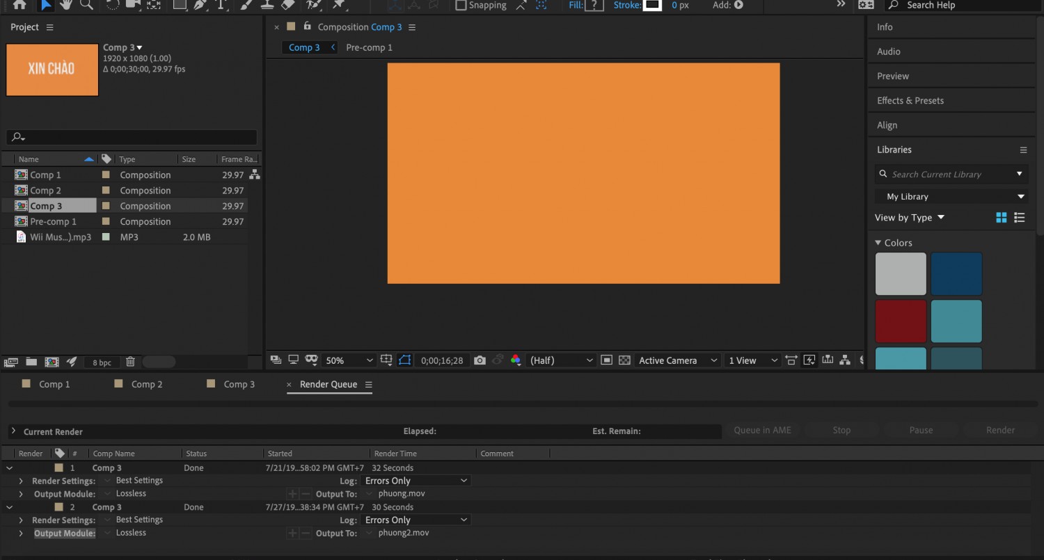Image resolution: width=1044 pixels, height=560 pixels.
Task: Open the Active Camera dropdown
Action: pos(678,360)
